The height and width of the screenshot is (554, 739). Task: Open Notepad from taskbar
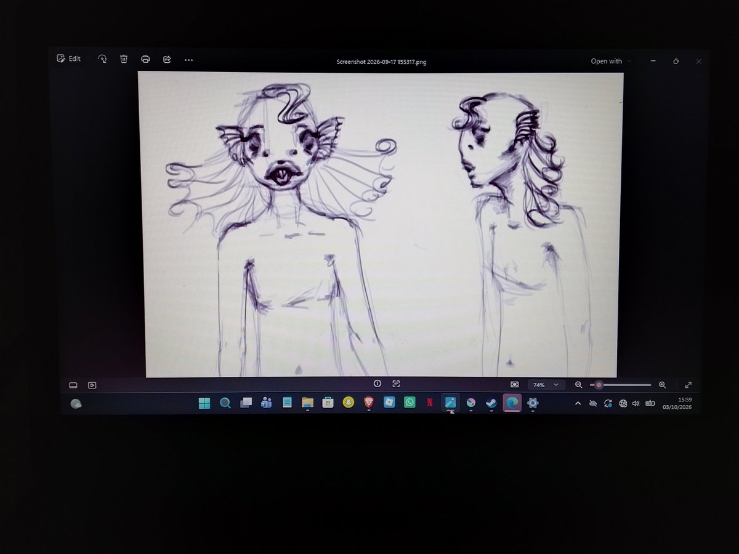click(x=287, y=403)
